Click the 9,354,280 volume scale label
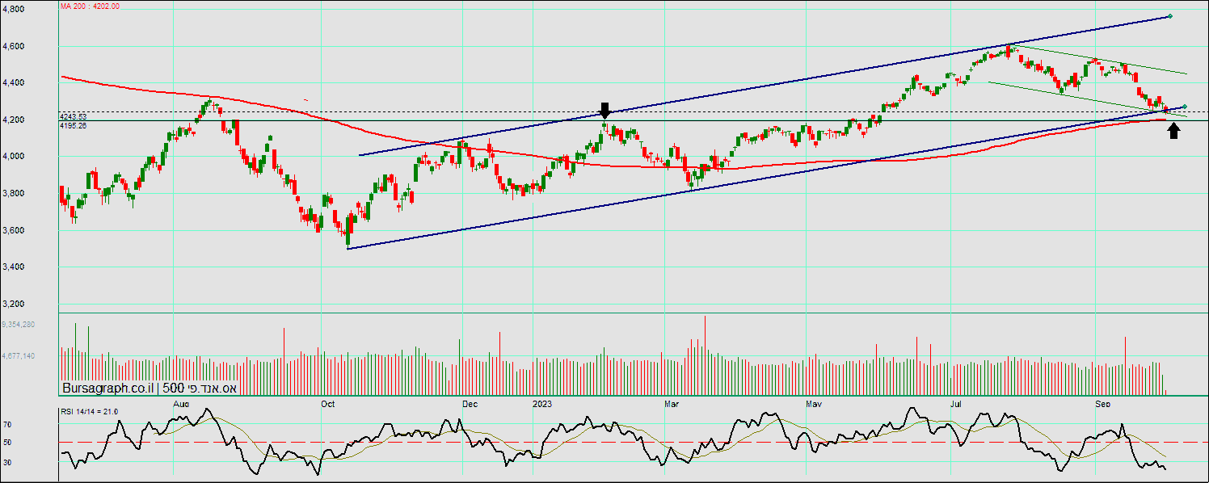This screenshot has height=483, width=1209. pyautogui.click(x=18, y=324)
